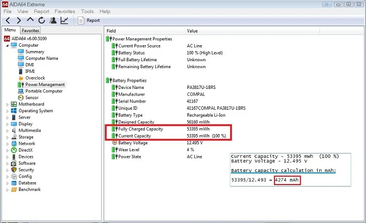Click the Benchmark icon in tree
The height and width of the screenshot is (223, 366).
coord(14,189)
